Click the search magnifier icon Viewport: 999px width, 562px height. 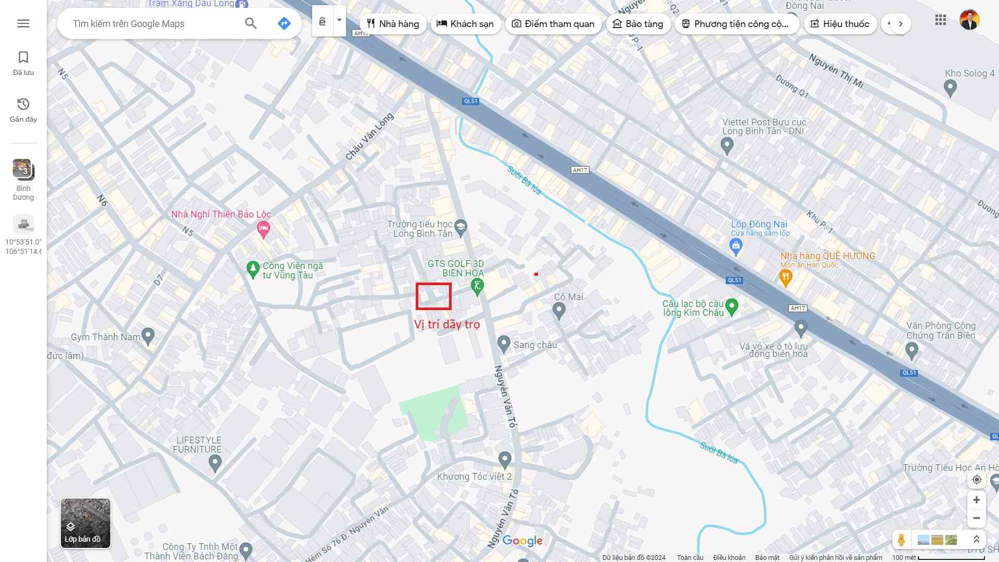[251, 23]
